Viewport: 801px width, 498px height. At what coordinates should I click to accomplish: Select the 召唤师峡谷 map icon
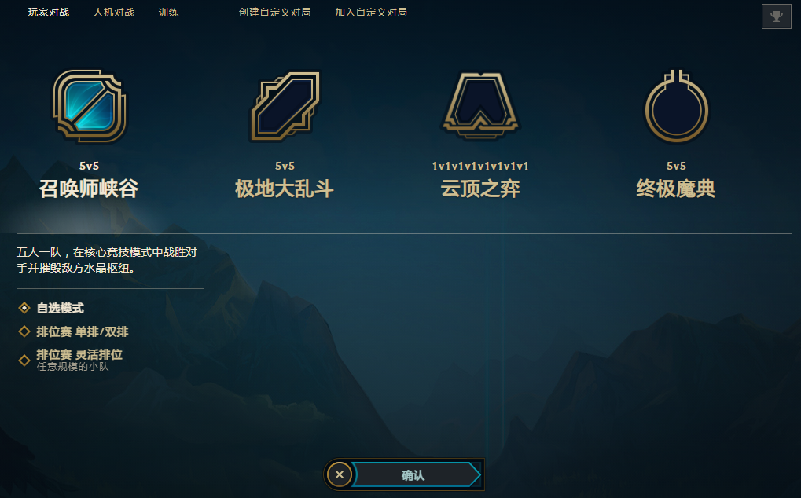point(90,106)
